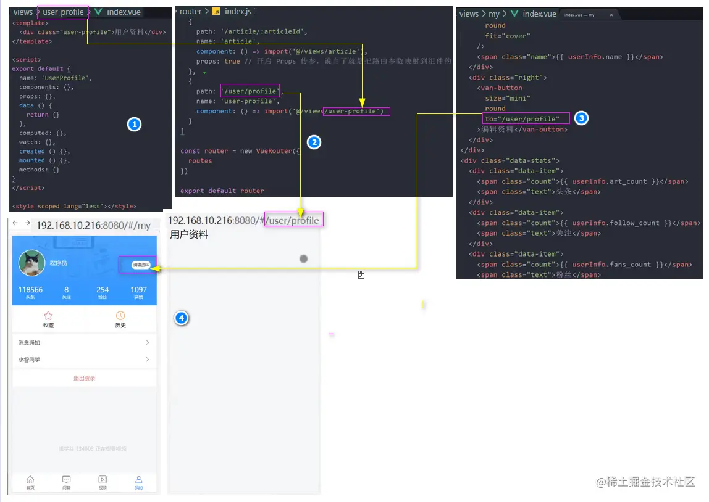709x502 pixels.
Task: Click the to="/user/profile" attribute line
Action: coord(522,119)
